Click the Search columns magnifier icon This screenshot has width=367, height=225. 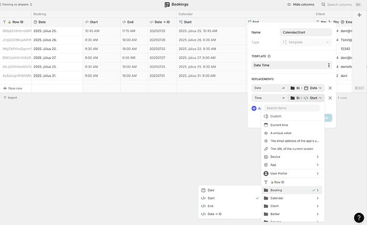(x=323, y=4)
